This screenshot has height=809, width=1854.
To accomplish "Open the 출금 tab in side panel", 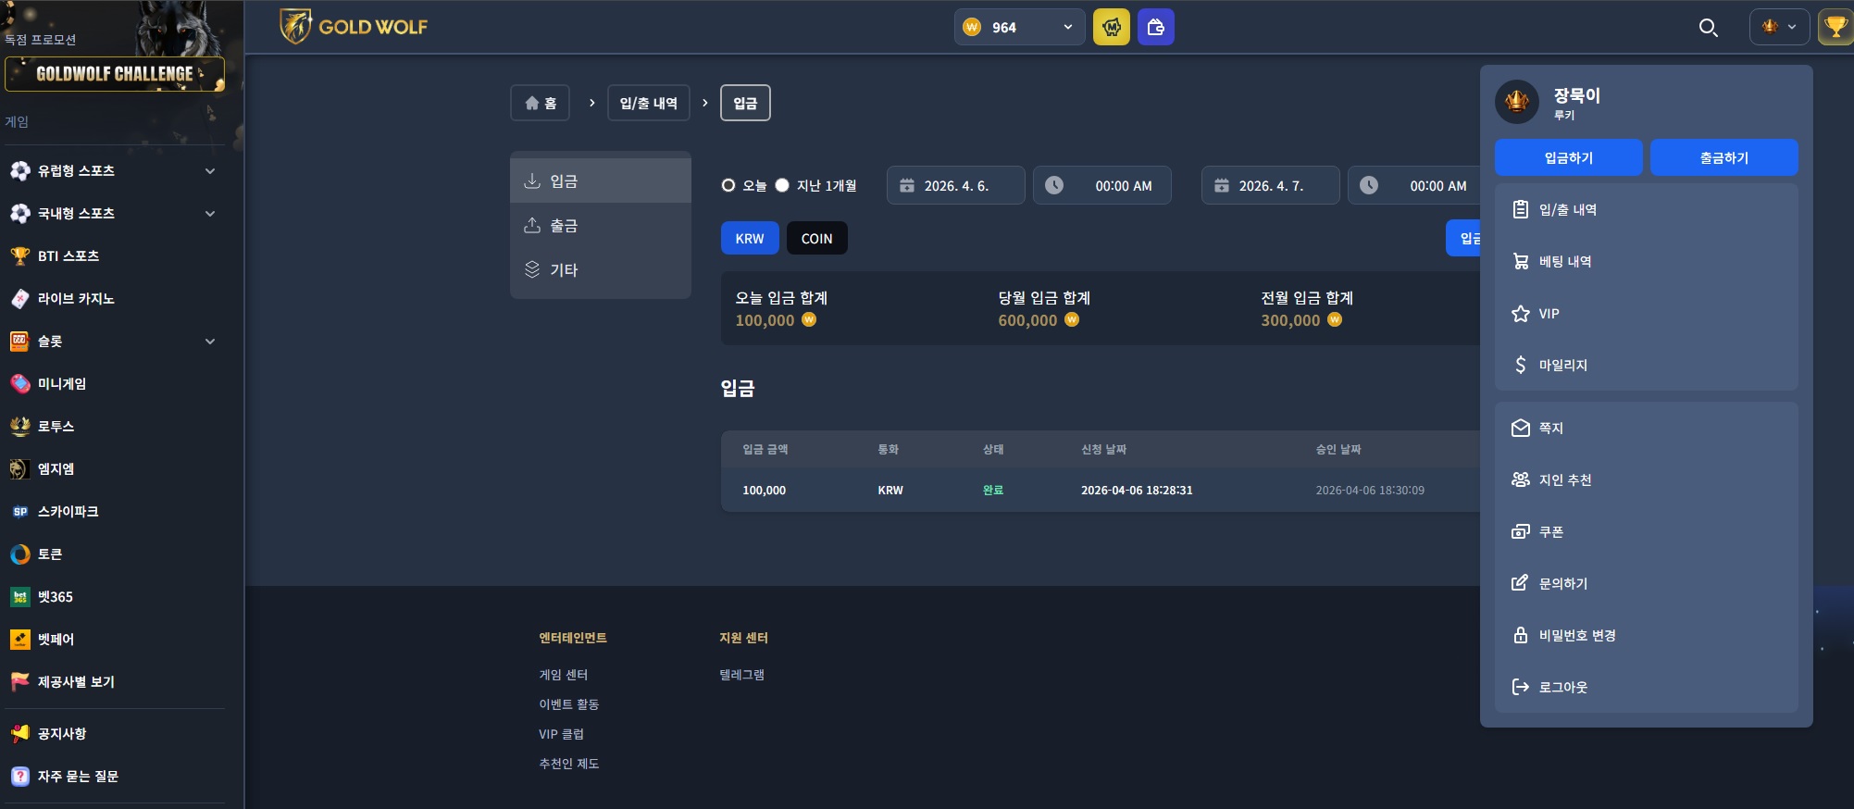I will tap(601, 225).
